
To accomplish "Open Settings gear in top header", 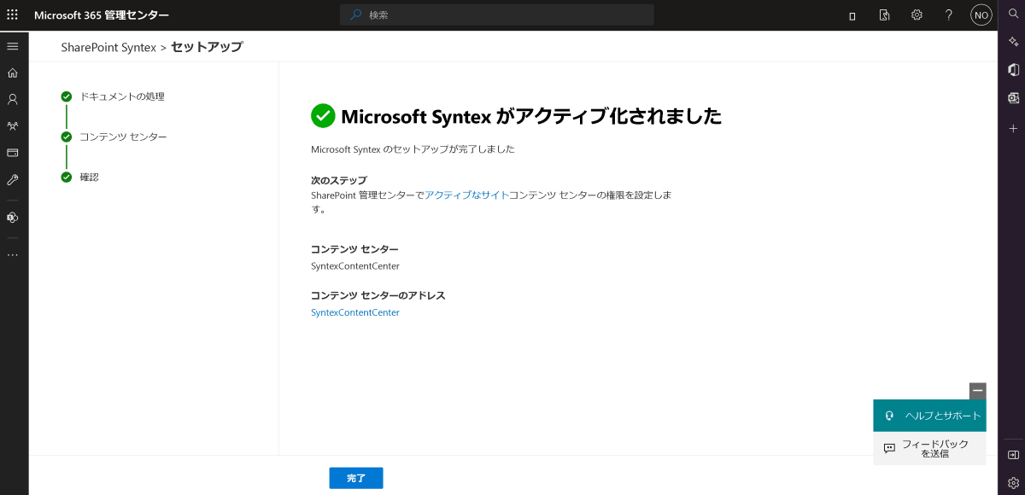I will tap(917, 15).
